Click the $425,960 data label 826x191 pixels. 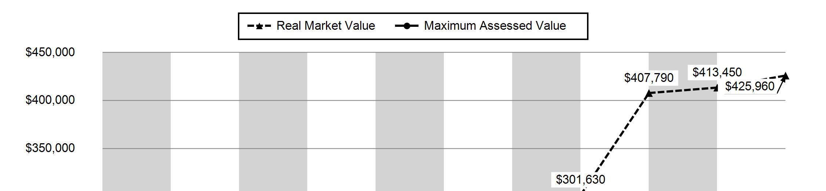750,86
